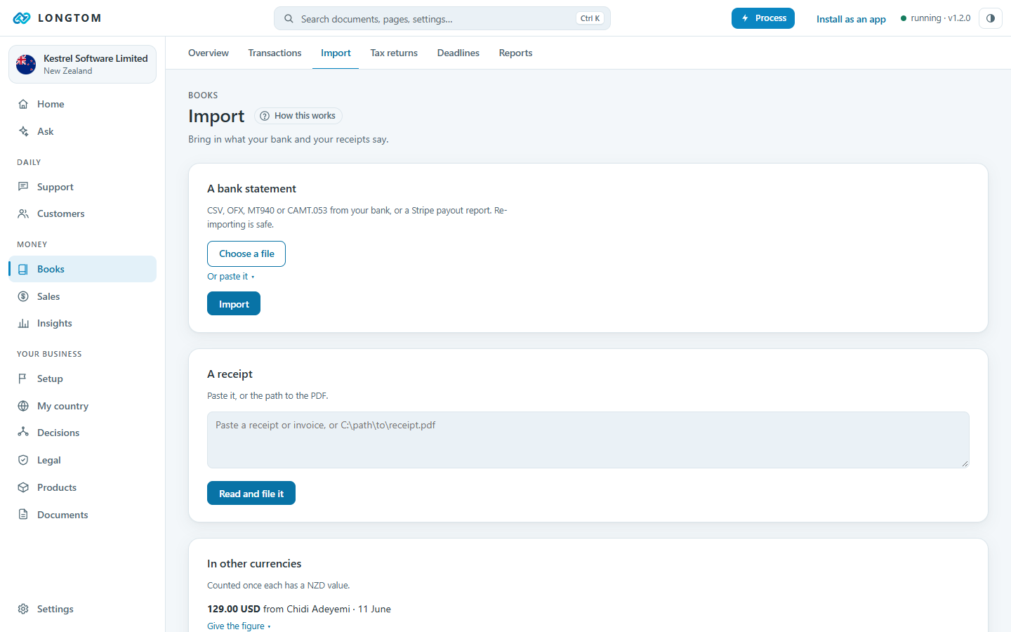Open 'How this works' help
This screenshot has width=1011, height=632.
pyautogui.click(x=298, y=116)
